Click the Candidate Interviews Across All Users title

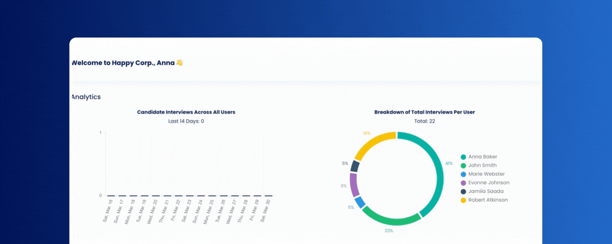[x=186, y=112]
